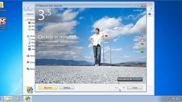Click the Hitman Pro title bar icon
The width and height of the screenshot is (182, 102).
click(37, 6)
